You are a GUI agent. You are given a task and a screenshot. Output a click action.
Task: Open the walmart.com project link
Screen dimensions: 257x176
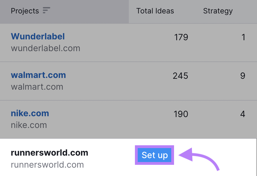pos(38,75)
